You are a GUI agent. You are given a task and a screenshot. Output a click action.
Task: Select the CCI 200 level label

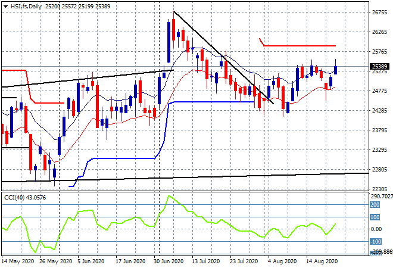[375, 205]
